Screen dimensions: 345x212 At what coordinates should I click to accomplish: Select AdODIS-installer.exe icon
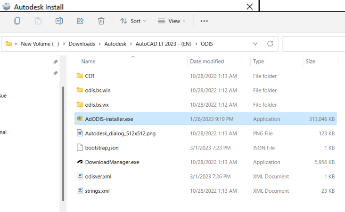[80, 119]
